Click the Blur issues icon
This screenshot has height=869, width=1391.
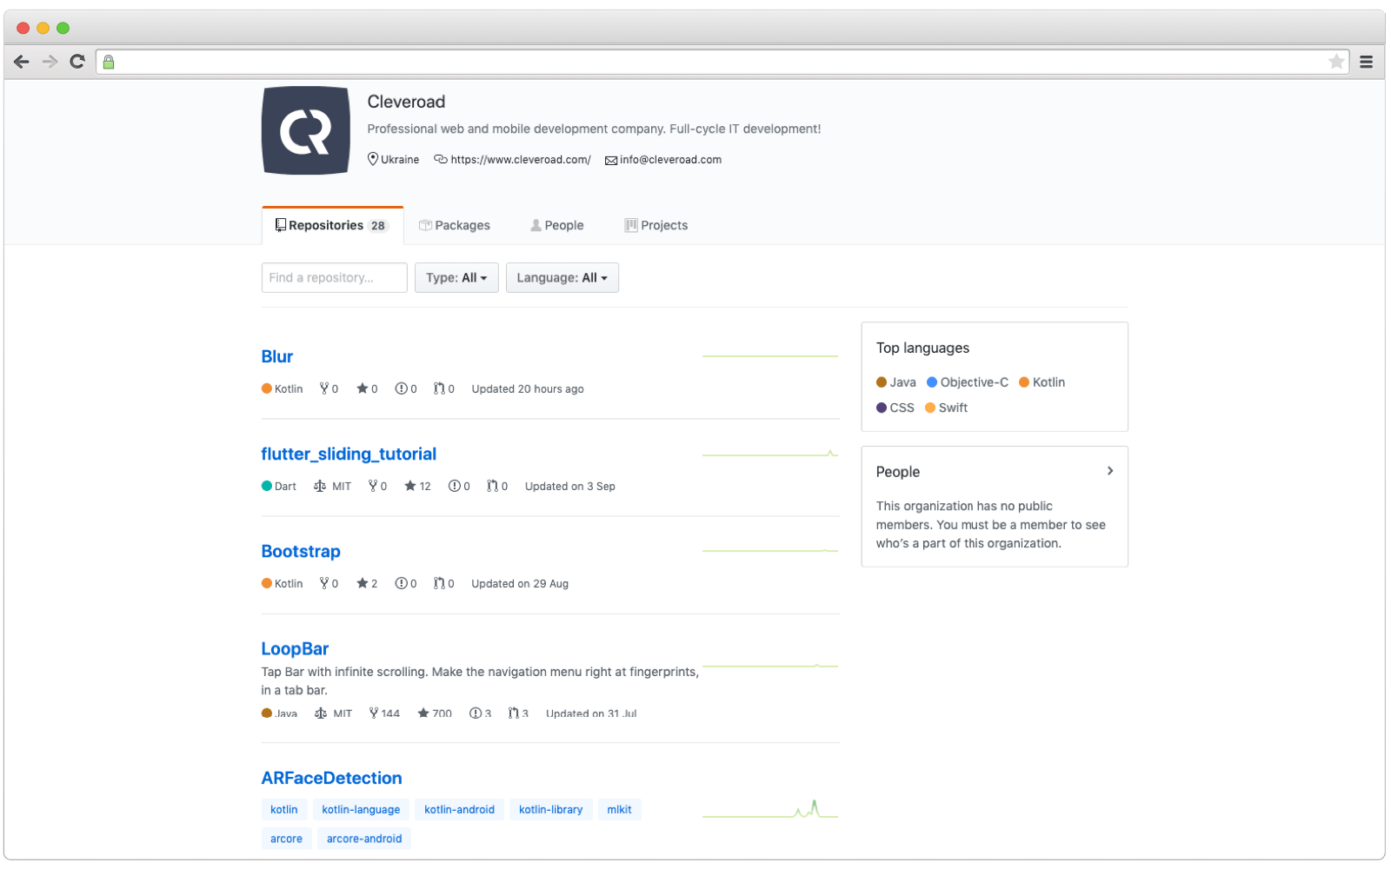coord(401,388)
